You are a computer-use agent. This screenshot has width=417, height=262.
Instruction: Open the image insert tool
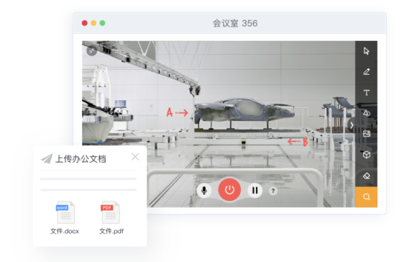(x=367, y=134)
